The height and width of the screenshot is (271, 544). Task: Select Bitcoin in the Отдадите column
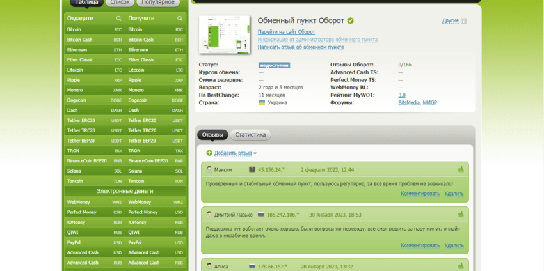pos(74,29)
